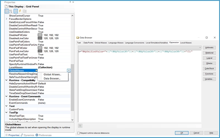
Task: Click the Categorized view icon
Action: (x=7, y=11)
